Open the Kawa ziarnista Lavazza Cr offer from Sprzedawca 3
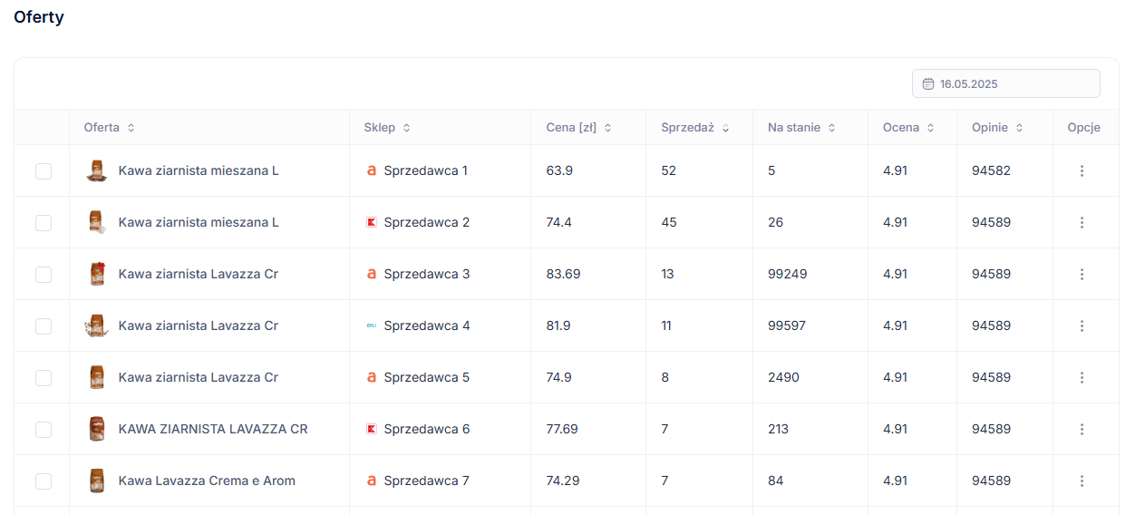Image resolution: width=1135 pixels, height=515 pixels. (198, 274)
